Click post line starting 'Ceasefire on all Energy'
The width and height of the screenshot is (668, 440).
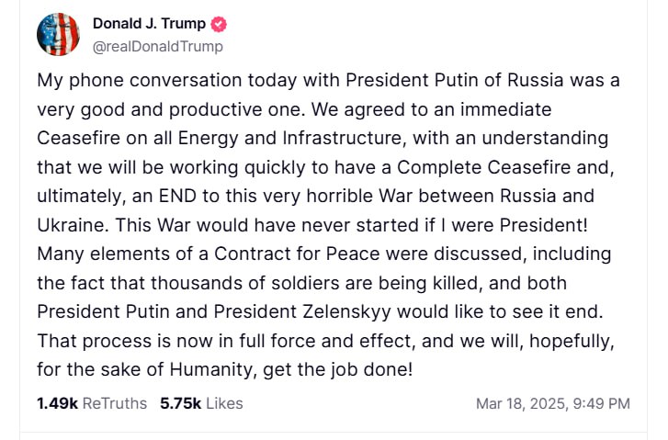(323, 140)
